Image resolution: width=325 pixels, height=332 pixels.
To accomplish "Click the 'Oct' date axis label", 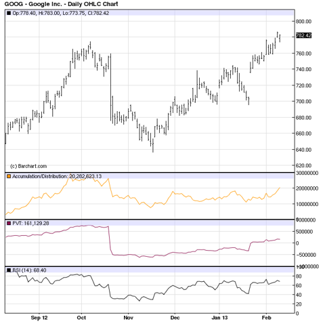I will pyautogui.click(x=81, y=318).
